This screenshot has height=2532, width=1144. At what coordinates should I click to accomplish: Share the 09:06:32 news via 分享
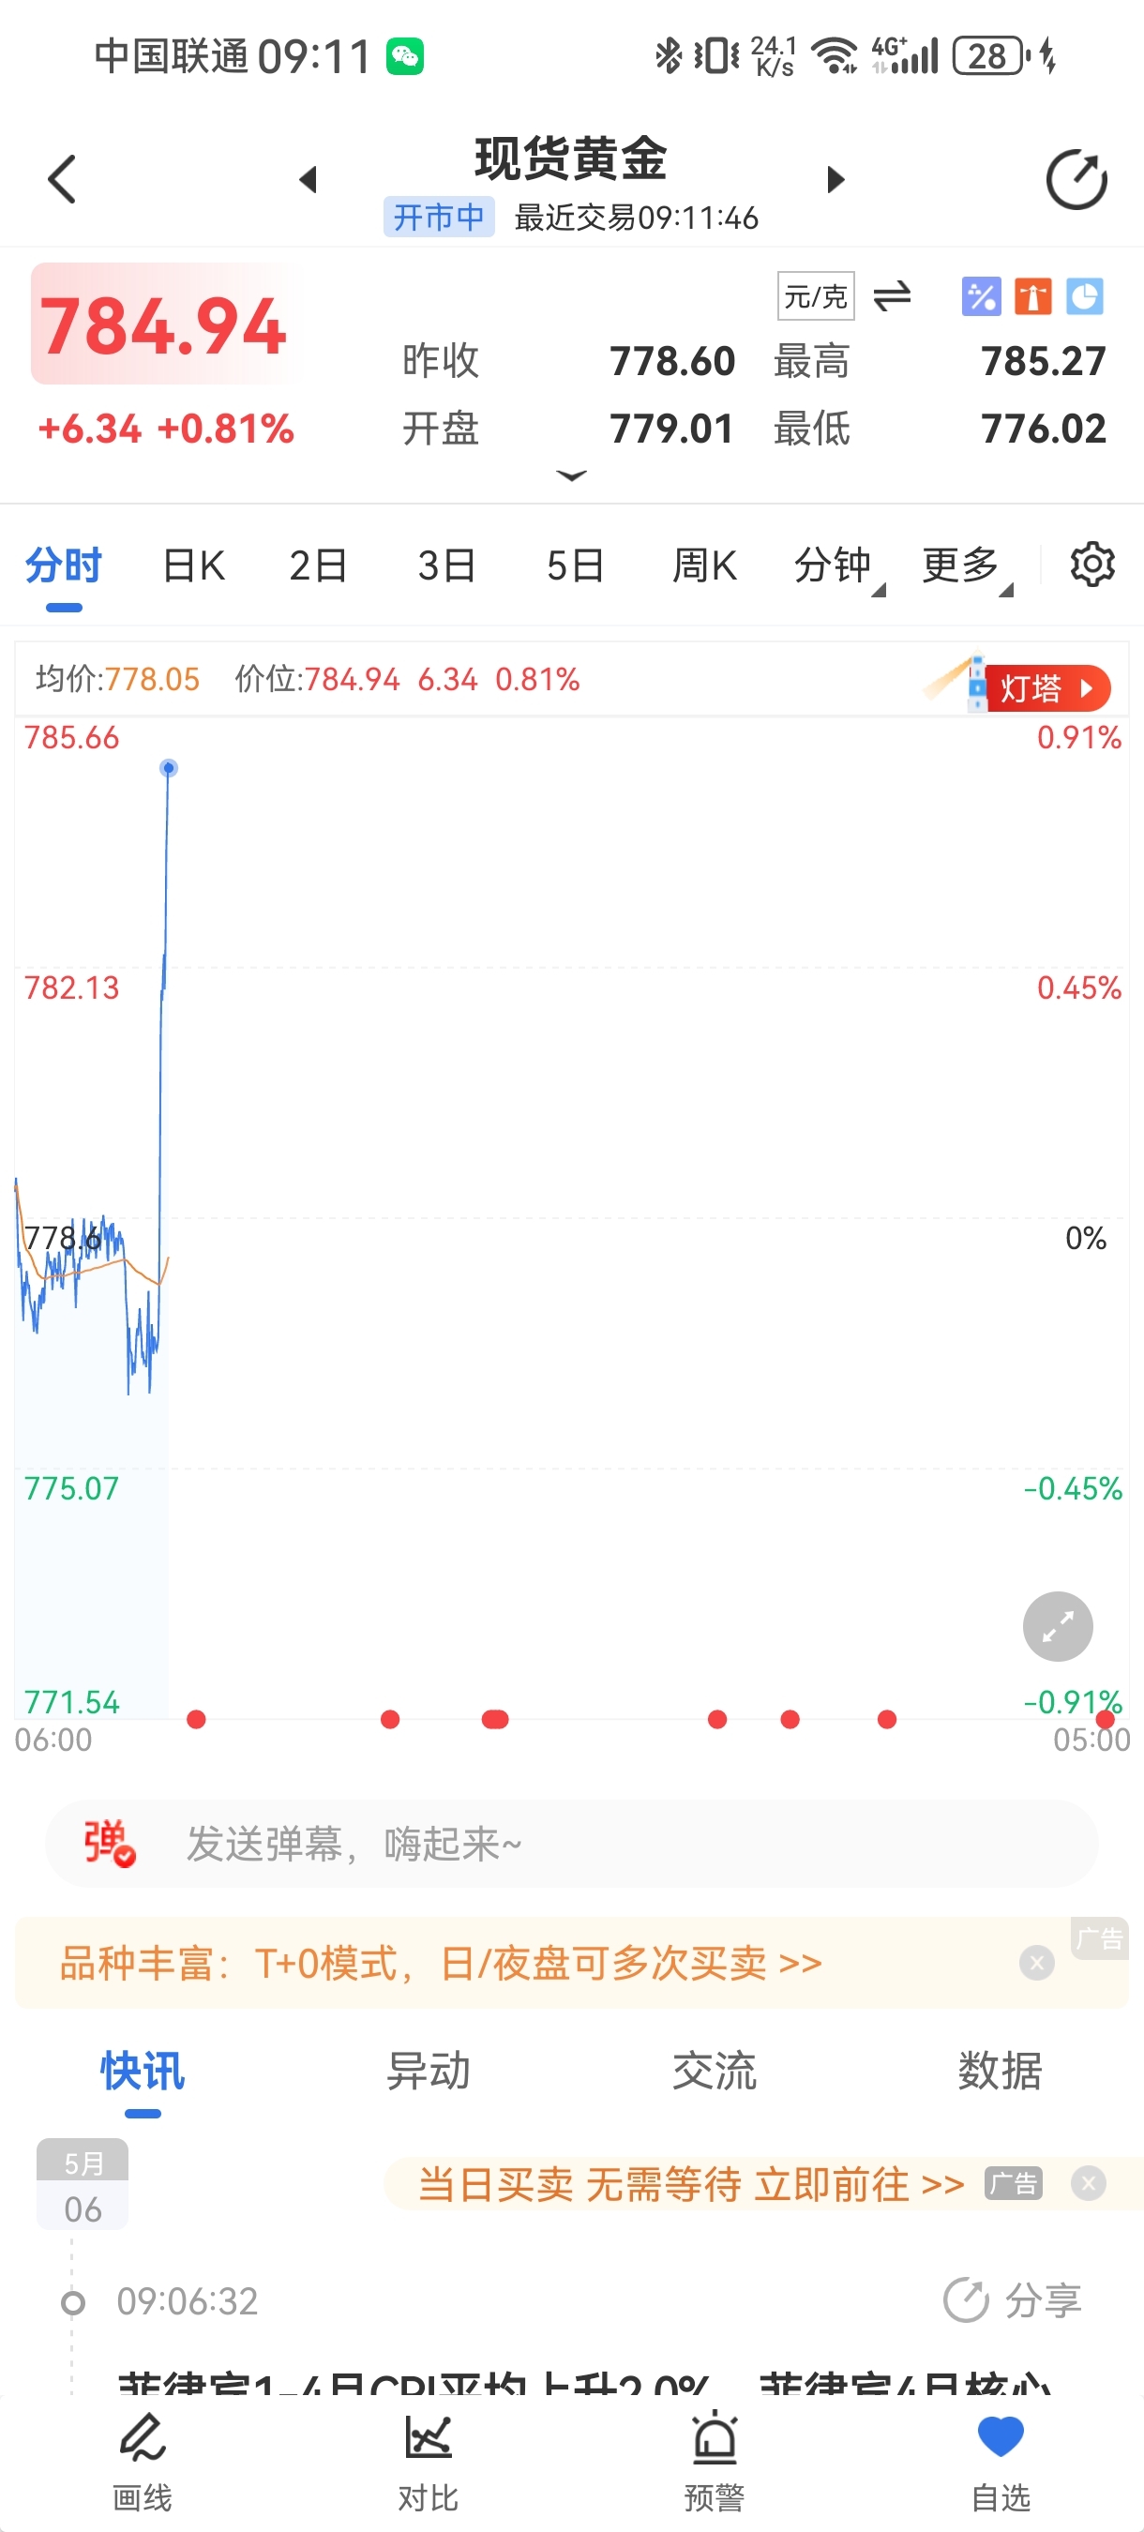[1013, 2300]
